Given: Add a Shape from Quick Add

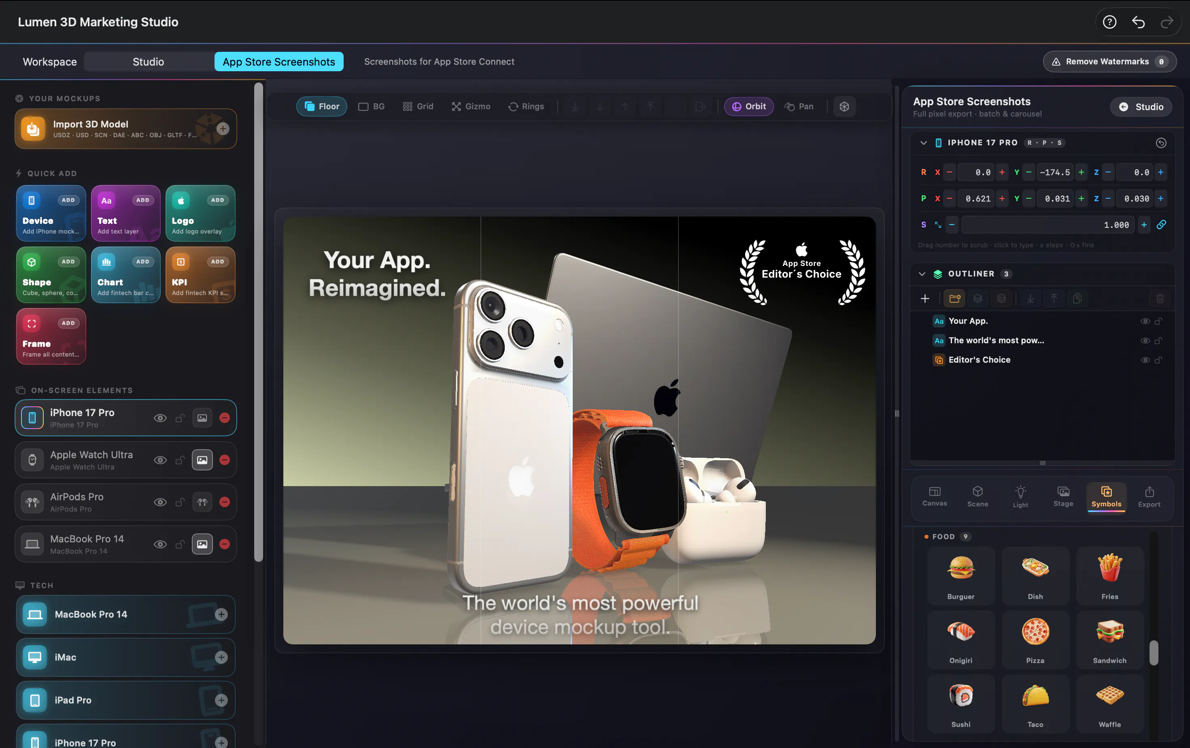Looking at the screenshot, I should click(51, 275).
